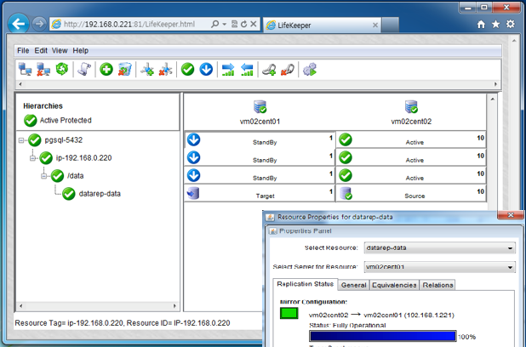Select the ip-192.168.0.220 tree item
The width and height of the screenshot is (526, 347).
(x=84, y=158)
